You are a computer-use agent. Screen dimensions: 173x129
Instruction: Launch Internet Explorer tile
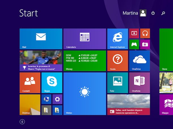[x=118, y=39]
